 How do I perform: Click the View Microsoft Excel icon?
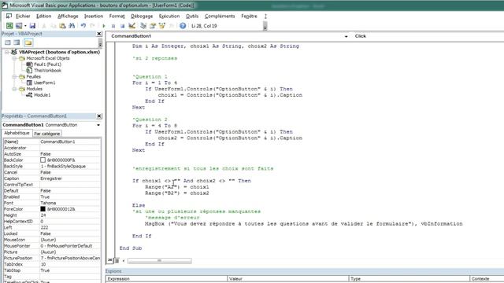click(x=9, y=26)
